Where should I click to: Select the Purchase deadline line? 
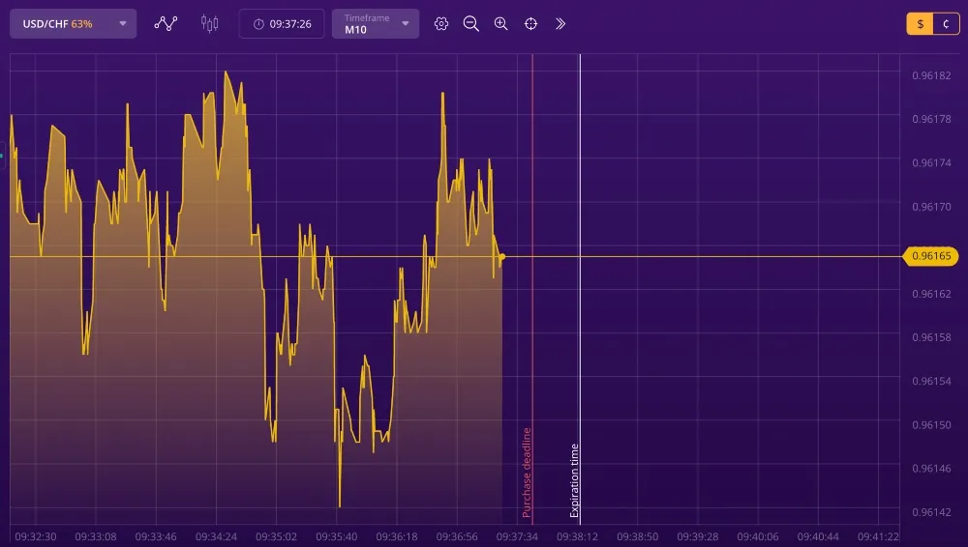click(532, 290)
